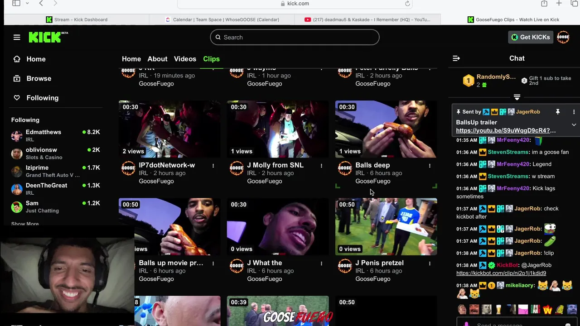Screen dimensions: 580x326
Task: Open options menu for Balls up movie clip
Action: tap(213, 264)
